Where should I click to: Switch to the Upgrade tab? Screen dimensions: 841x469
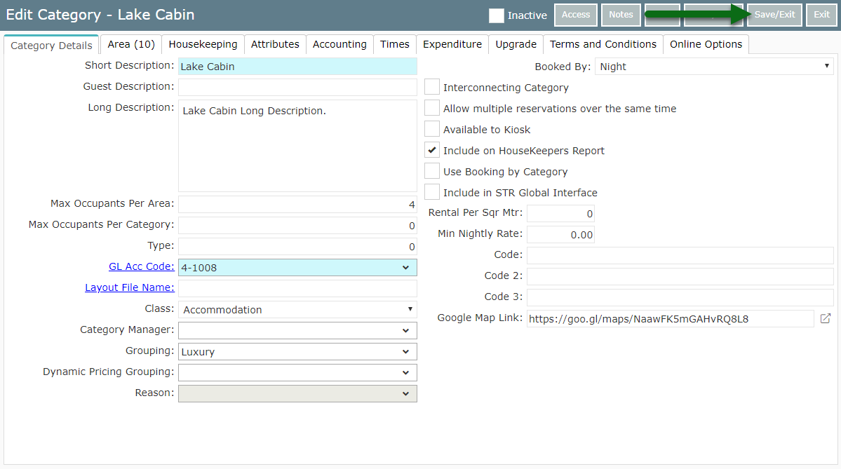click(516, 44)
